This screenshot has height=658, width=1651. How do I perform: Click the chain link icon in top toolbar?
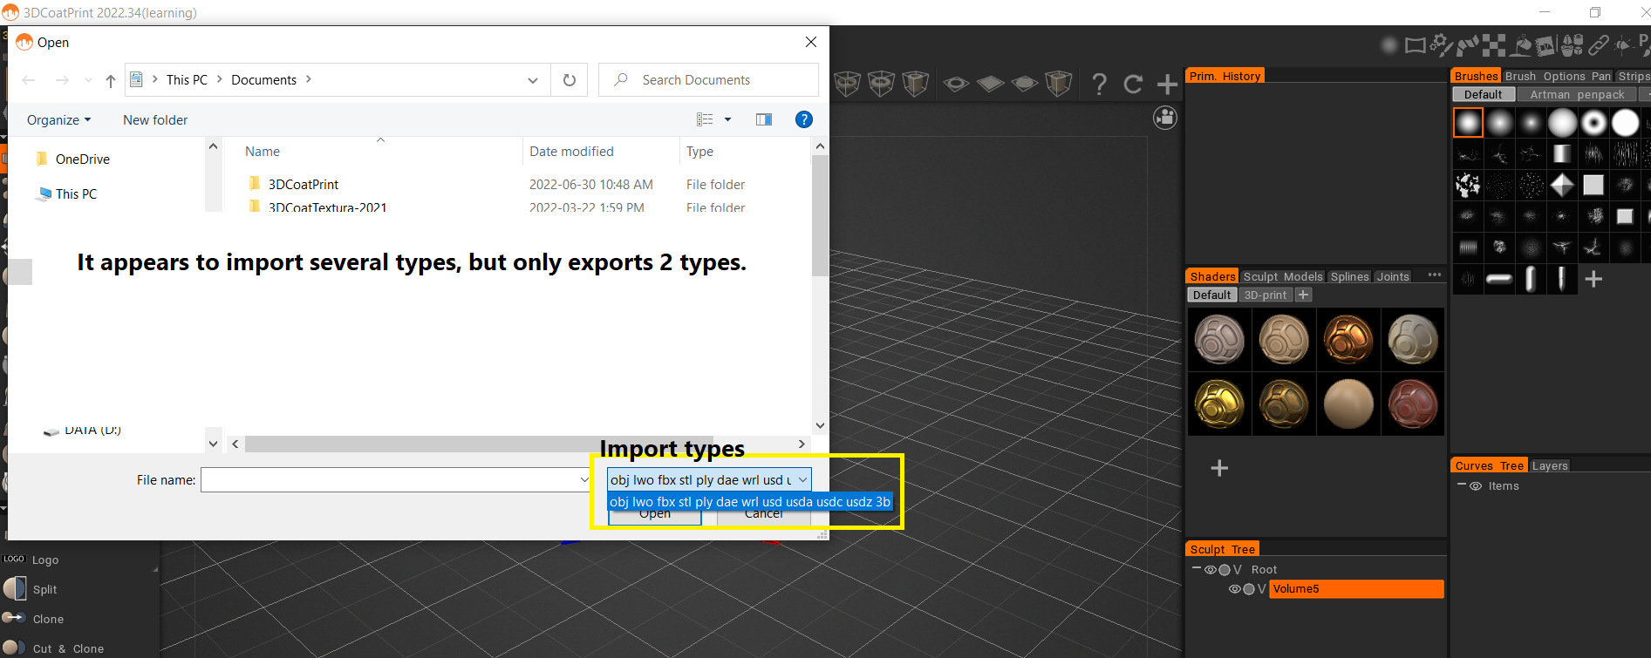[x=1598, y=44]
